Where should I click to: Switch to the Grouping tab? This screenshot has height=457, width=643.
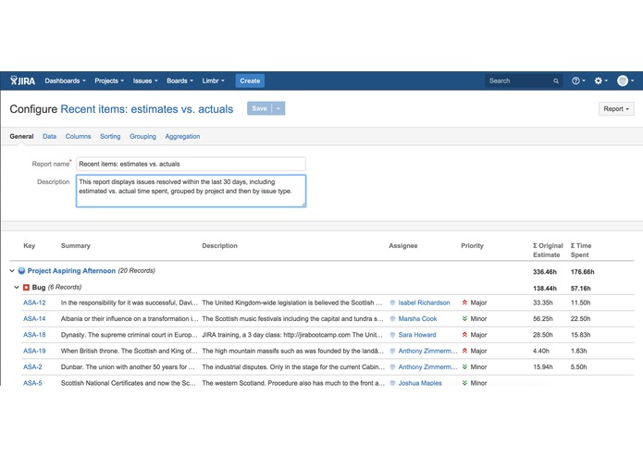142,137
